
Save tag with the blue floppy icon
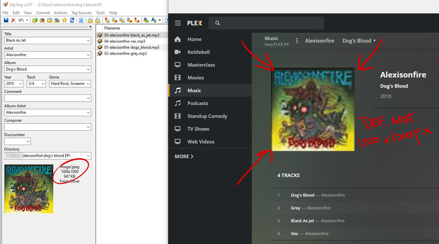click(6, 20)
